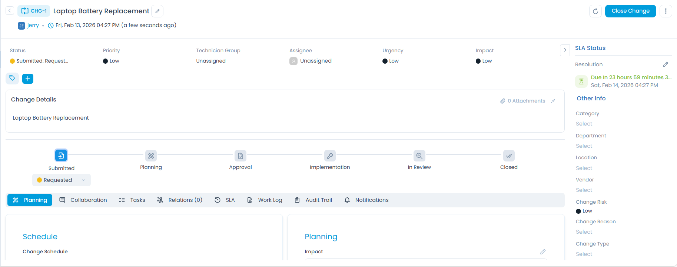Open the 0 Attachments link
The width and height of the screenshot is (677, 267).
point(522,101)
